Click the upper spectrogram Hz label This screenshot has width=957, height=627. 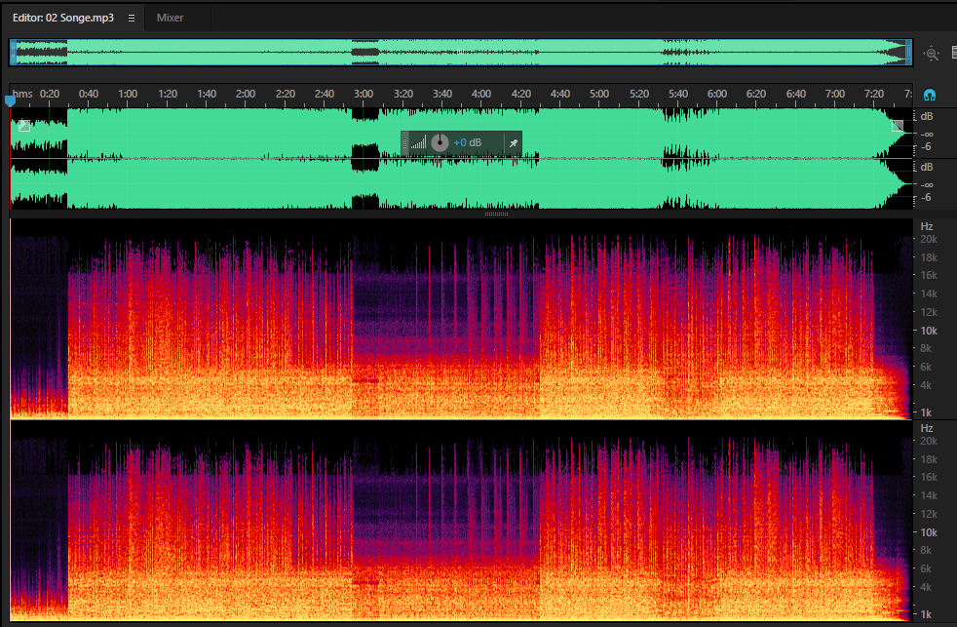pyautogui.click(x=927, y=226)
